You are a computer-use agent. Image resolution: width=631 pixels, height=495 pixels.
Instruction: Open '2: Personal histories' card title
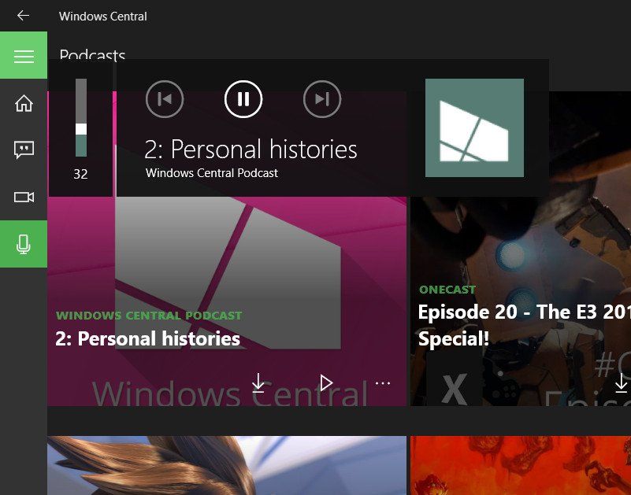147,338
